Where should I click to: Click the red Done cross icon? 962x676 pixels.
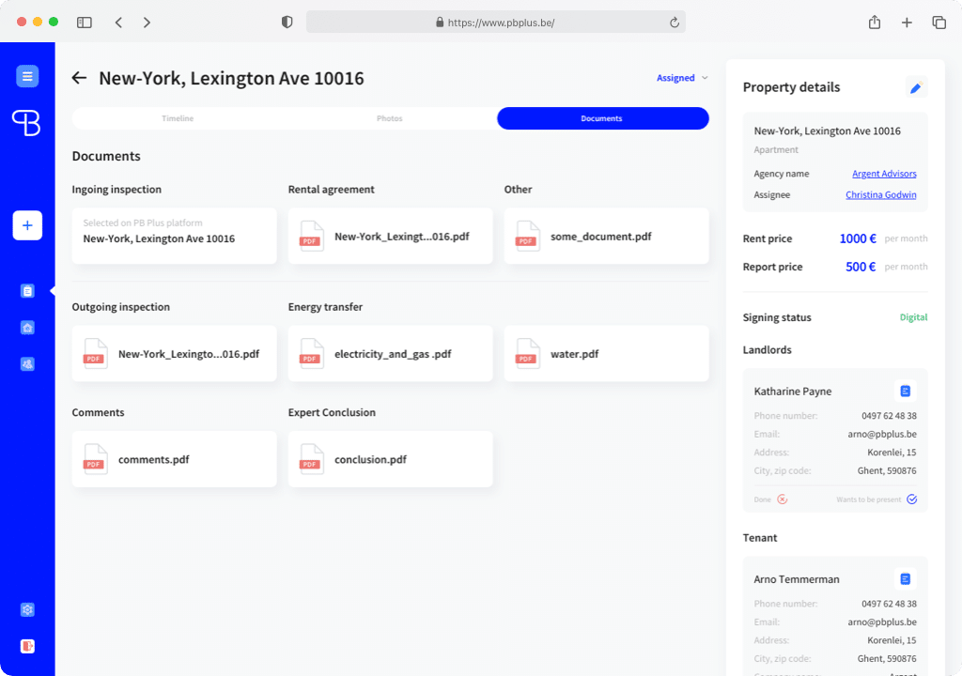[782, 499]
